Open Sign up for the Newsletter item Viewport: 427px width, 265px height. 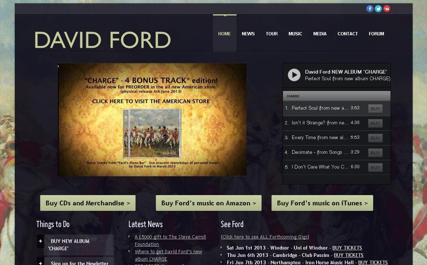click(79, 262)
